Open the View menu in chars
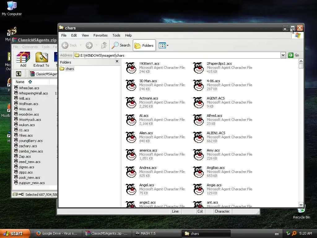The height and width of the screenshot is (238, 317). tap(85, 35)
